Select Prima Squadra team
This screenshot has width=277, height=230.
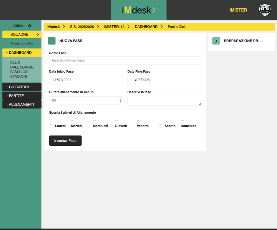coord(22,43)
